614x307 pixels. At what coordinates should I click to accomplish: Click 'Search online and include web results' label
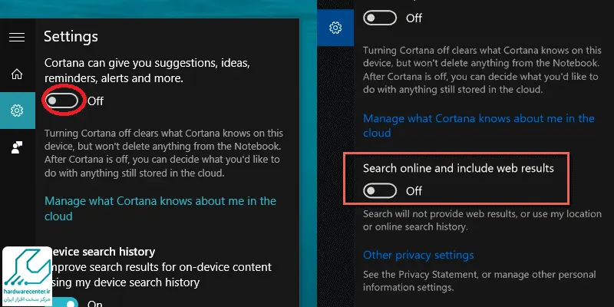point(458,168)
